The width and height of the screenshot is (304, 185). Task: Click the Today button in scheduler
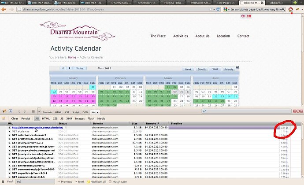point(80,68)
